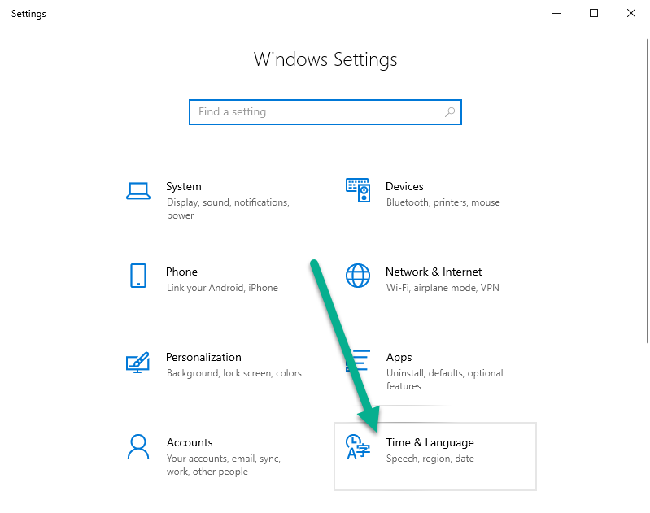Image resolution: width=650 pixels, height=513 pixels.
Task: Open Personalization settings title
Action: (x=203, y=357)
